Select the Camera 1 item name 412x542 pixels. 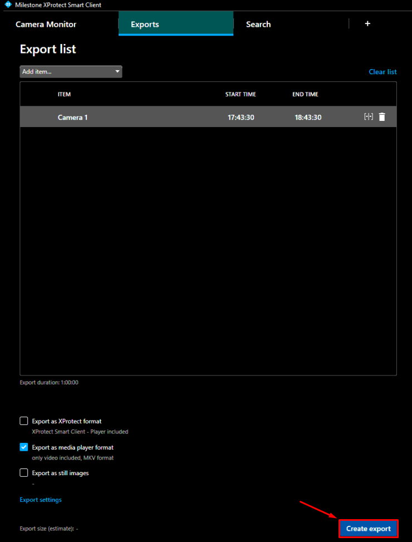(72, 118)
